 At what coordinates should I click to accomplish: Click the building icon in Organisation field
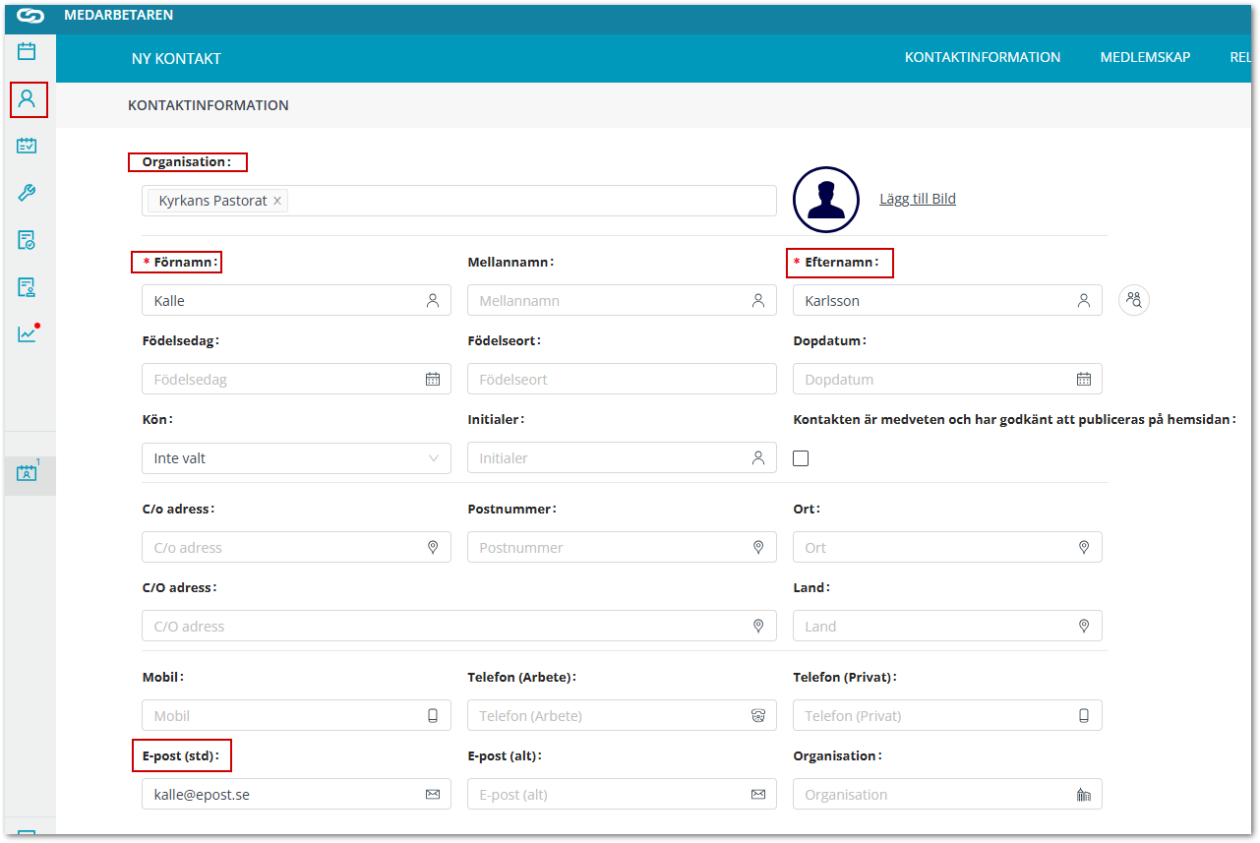pos(1084,795)
